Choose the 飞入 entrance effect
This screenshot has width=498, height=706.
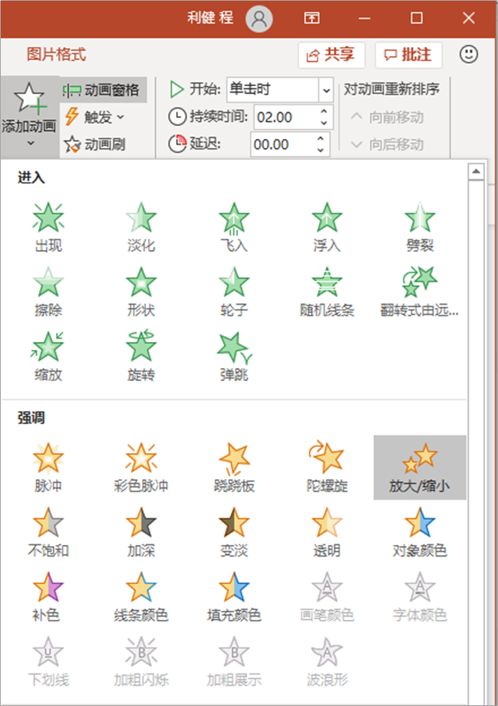pos(234,227)
